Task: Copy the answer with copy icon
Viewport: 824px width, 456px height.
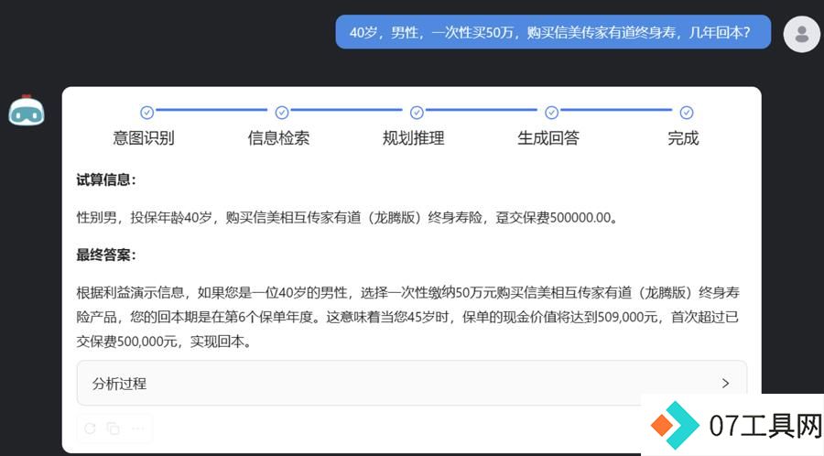Action: tap(113, 429)
